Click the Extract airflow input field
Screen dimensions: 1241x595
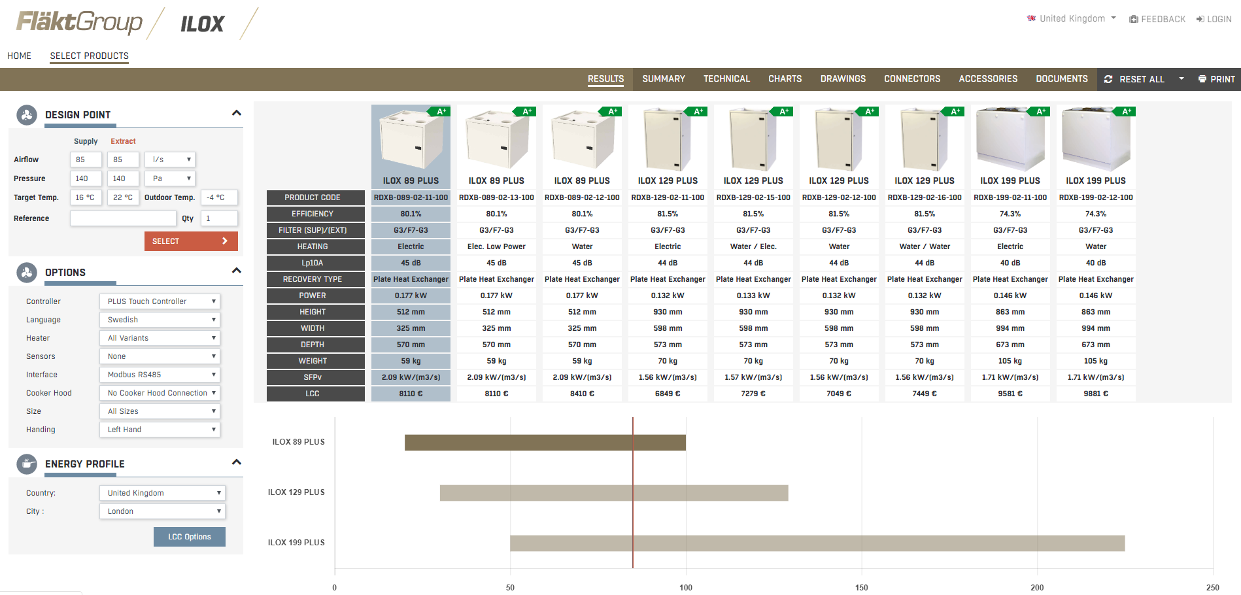tap(123, 160)
